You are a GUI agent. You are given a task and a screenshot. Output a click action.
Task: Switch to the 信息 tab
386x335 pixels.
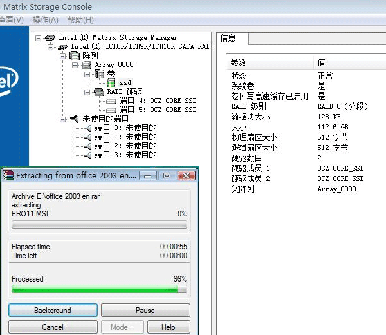228,39
